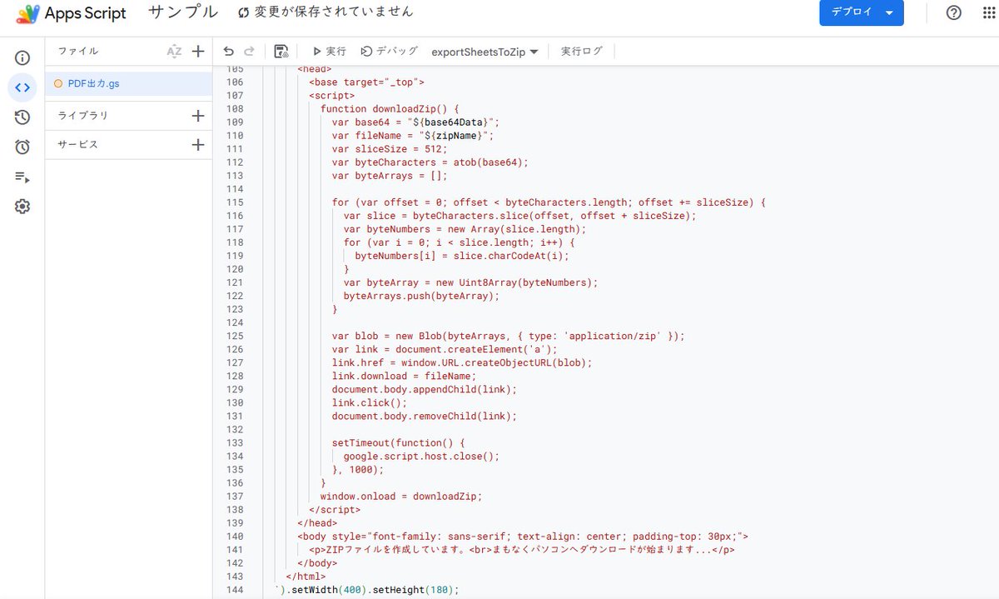Click the google.script.host.close() line
This screenshot has height=599, width=999.
point(421,456)
